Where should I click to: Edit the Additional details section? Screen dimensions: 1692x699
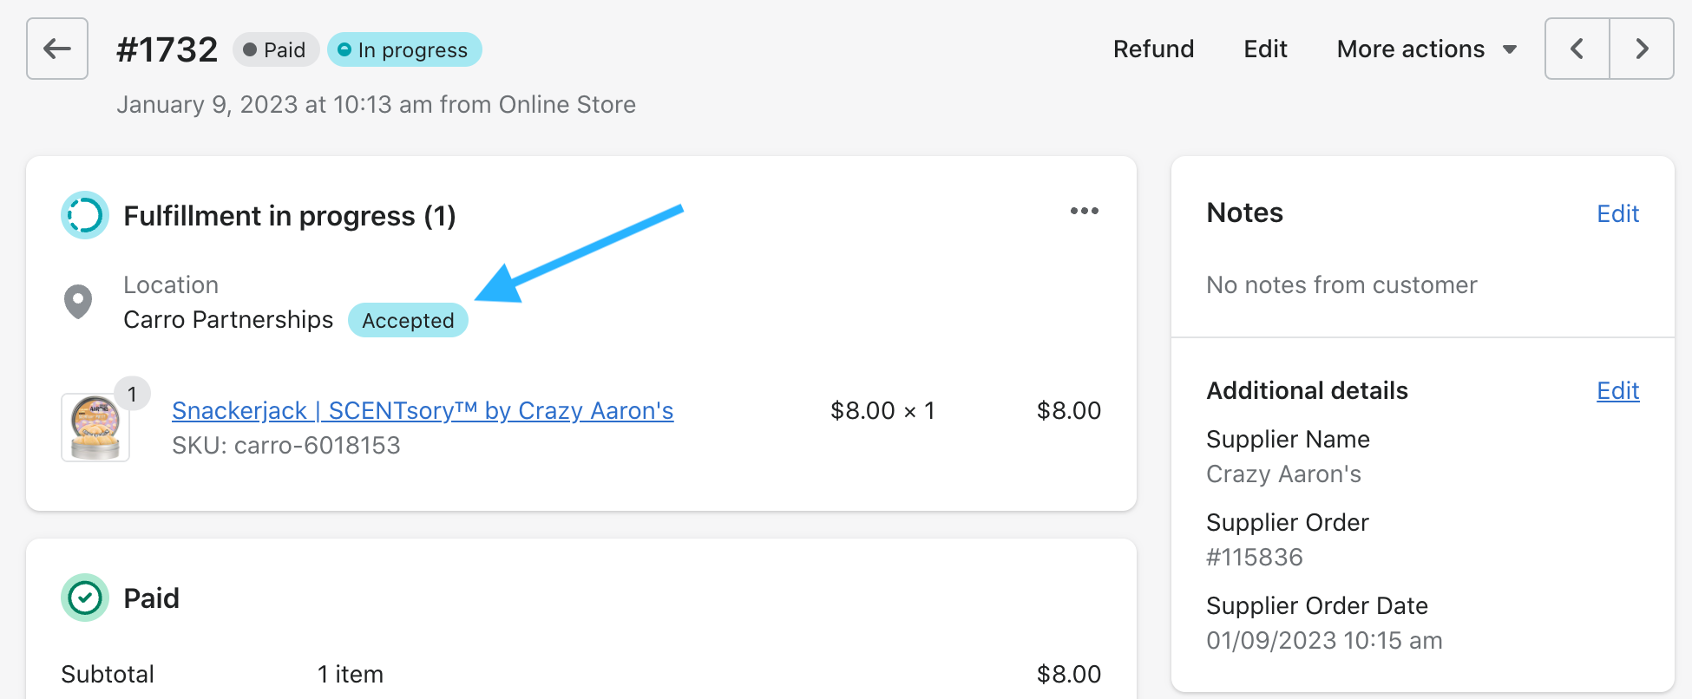pos(1617,391)
